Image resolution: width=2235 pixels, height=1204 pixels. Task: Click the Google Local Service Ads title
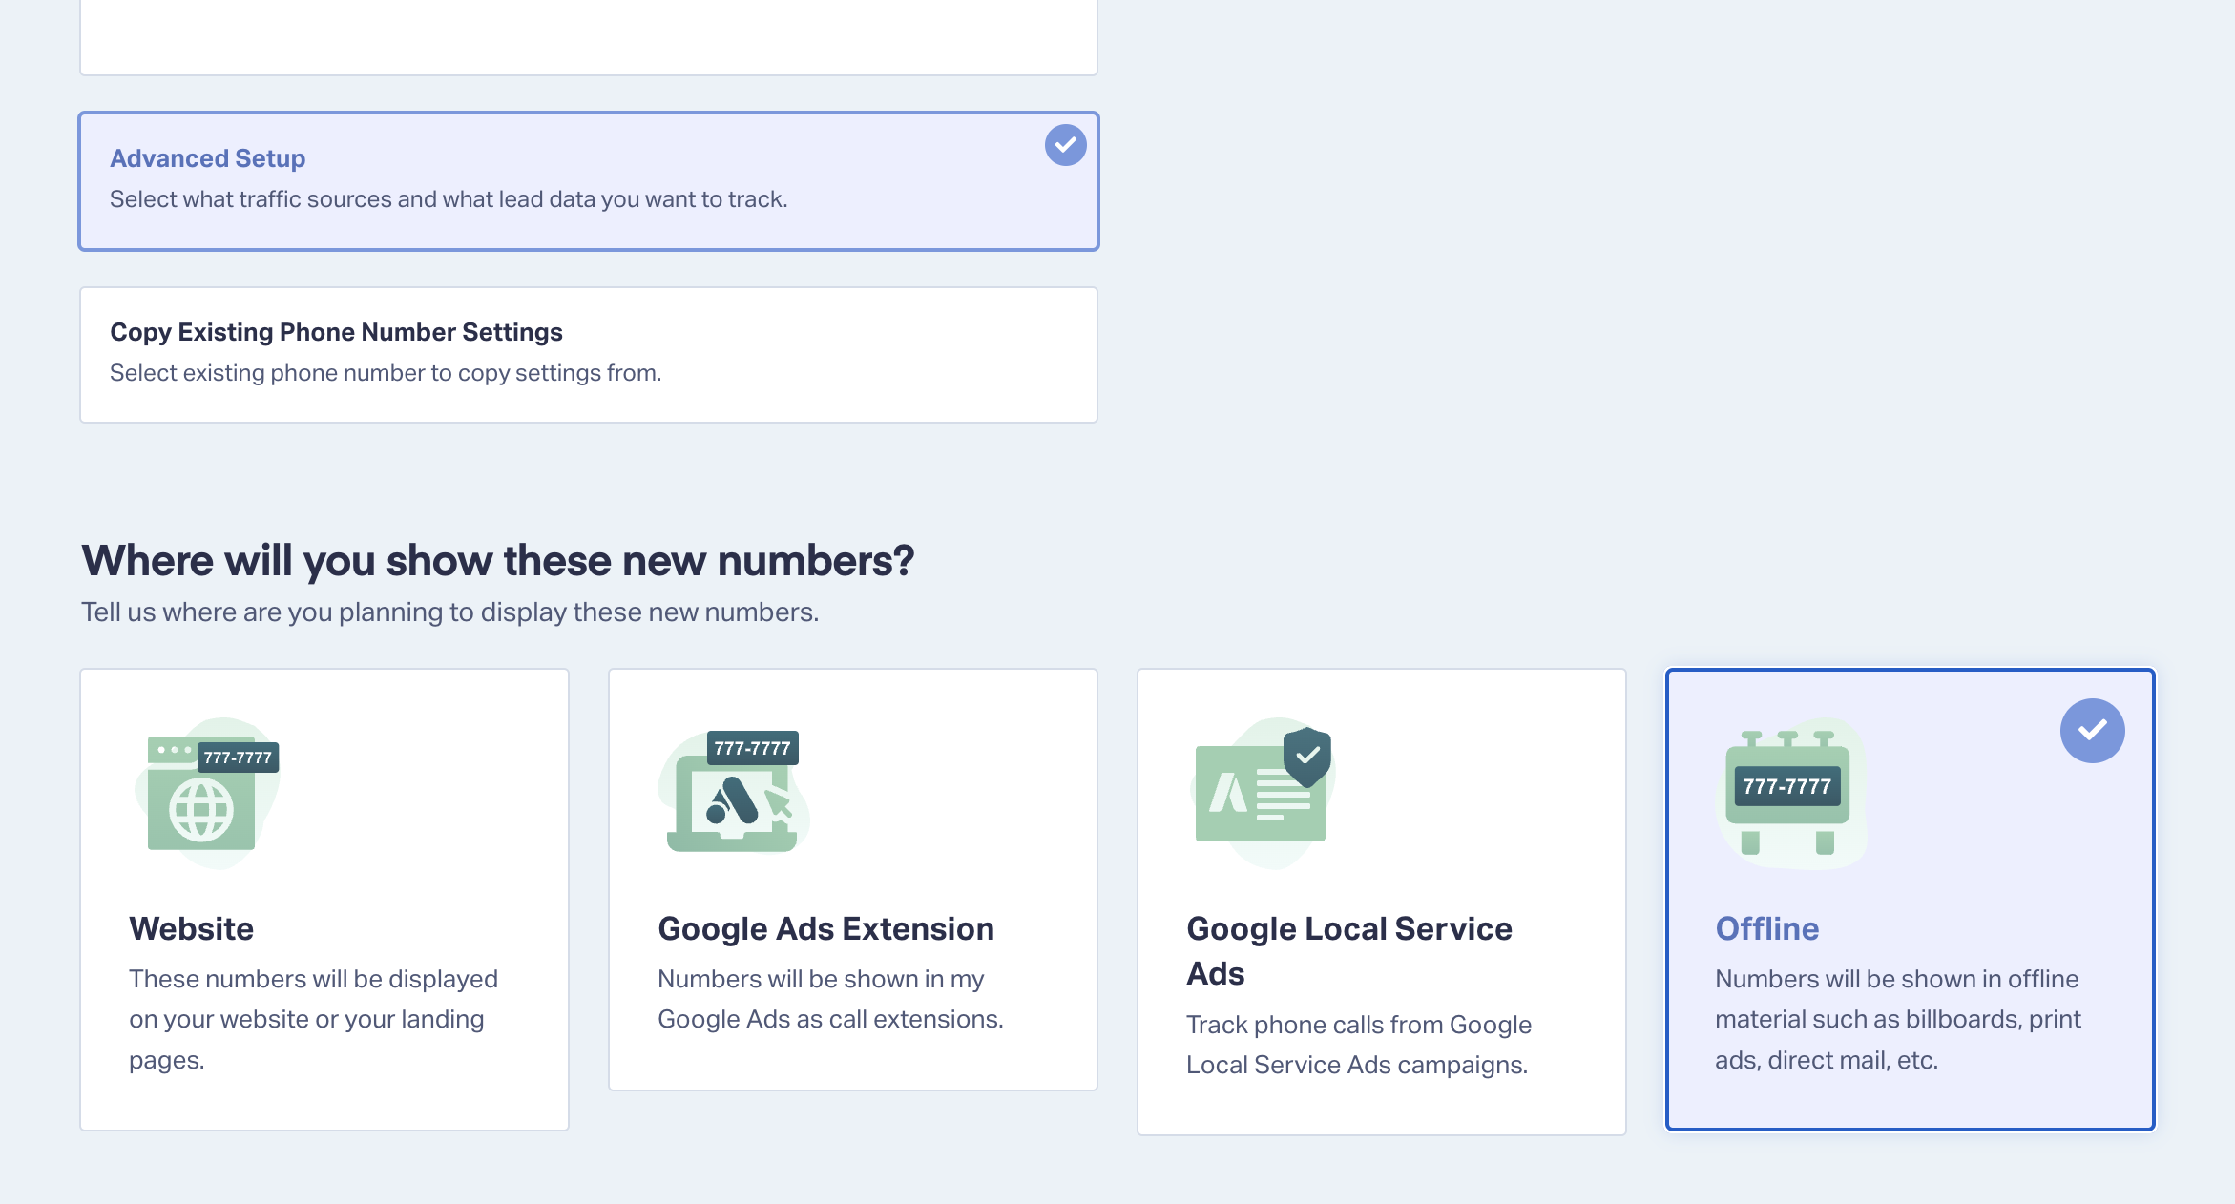(1349, 950)
